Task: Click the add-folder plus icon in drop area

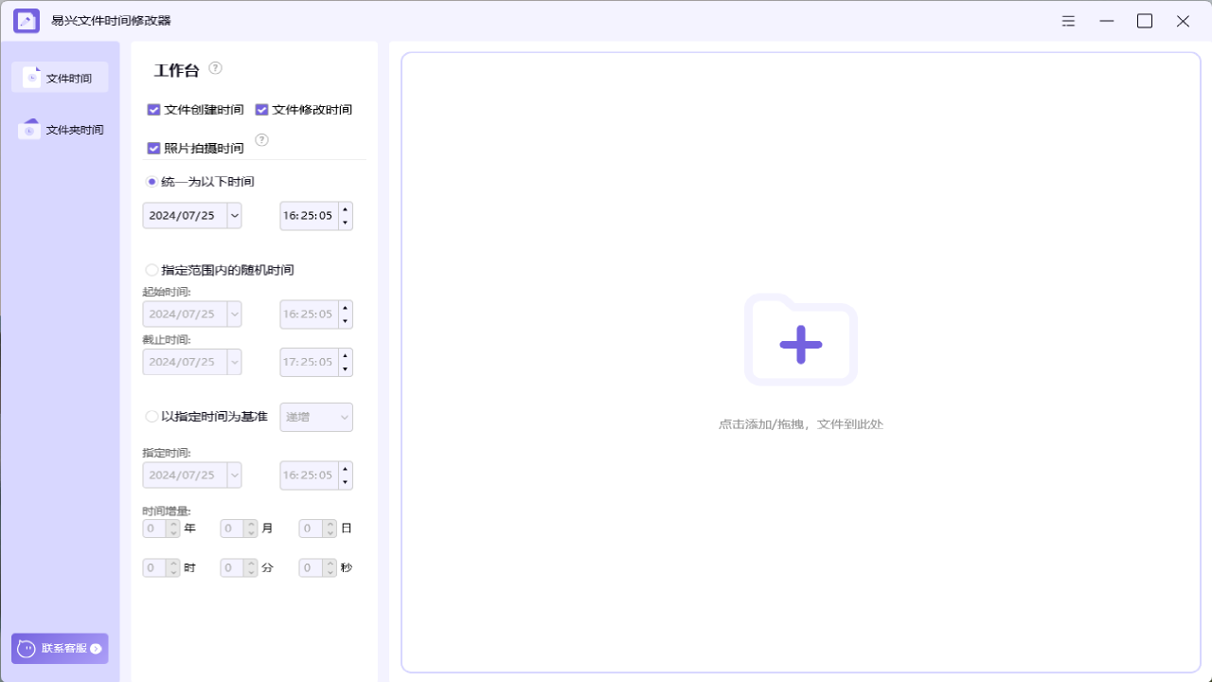Action: [x=801, y=340]
